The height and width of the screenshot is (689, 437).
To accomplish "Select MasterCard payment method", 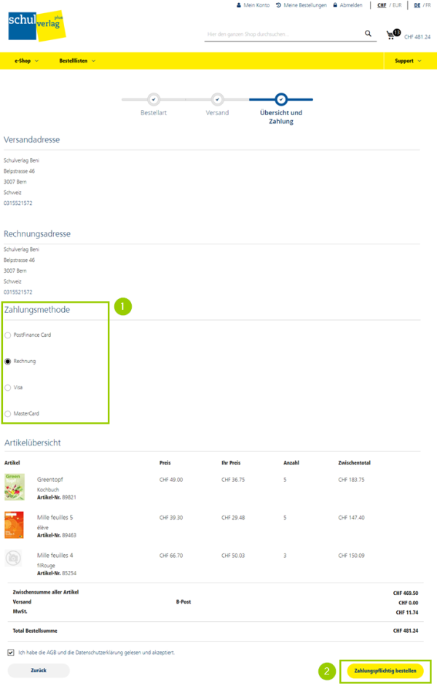I will tap(8, 414).
